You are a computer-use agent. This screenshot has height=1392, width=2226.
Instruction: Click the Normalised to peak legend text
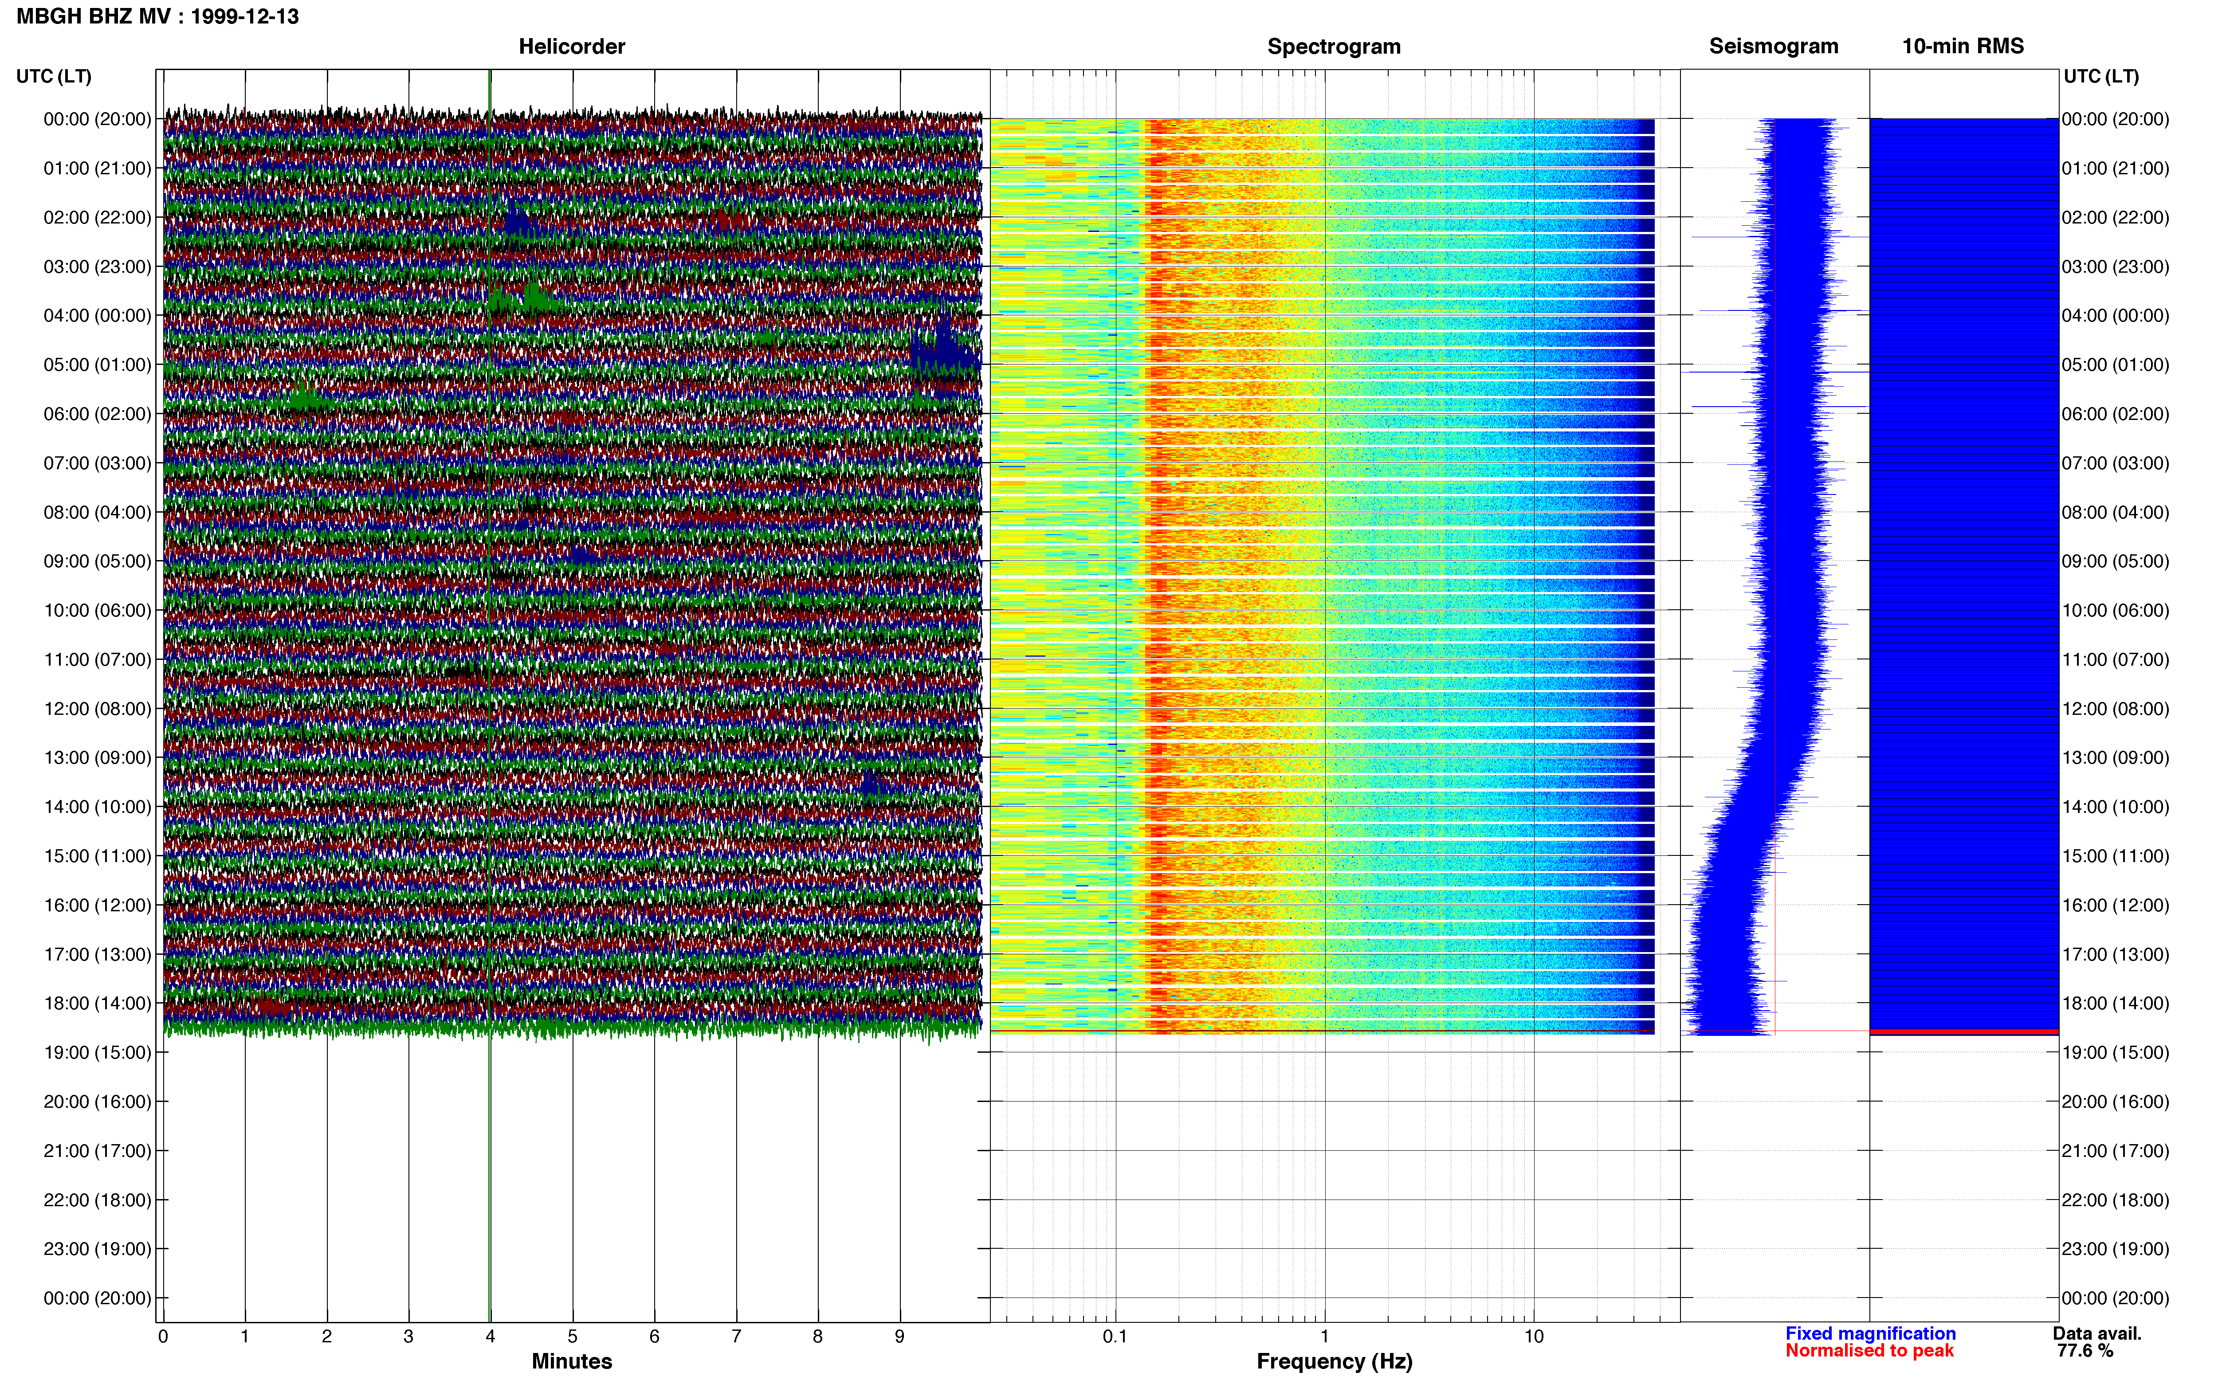coord(1869,1351)
